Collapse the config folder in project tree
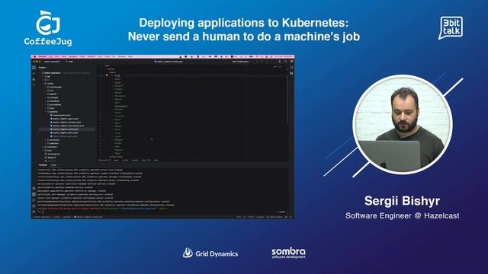Screen dimensions: 488x274 pyautogui.click(x=43, y=84)
